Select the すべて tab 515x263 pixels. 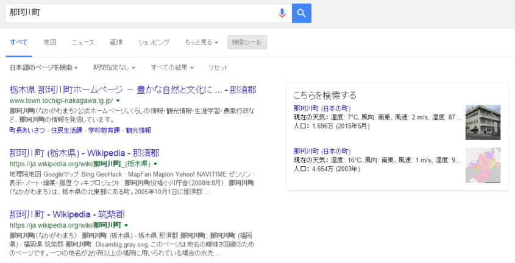[x=19, y=42]
